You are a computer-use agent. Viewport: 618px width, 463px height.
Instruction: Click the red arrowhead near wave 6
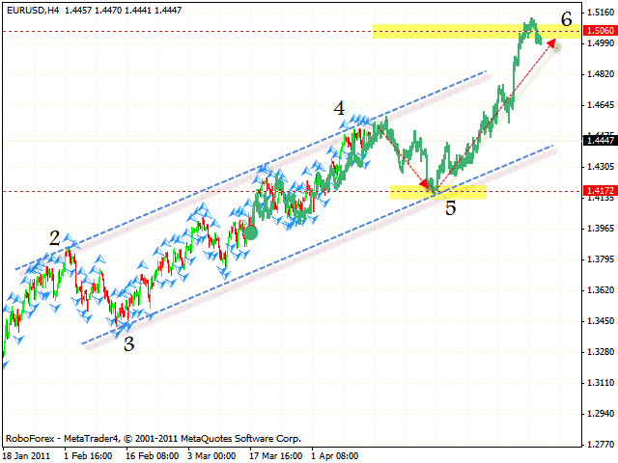(554, 42)
